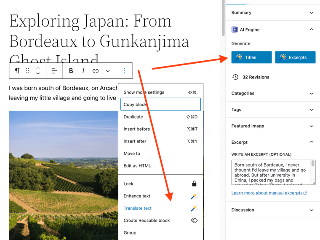Toggle bold formatting
This screenshot has height=240, width=320.
pyautogui.click(x=71, y=71)
